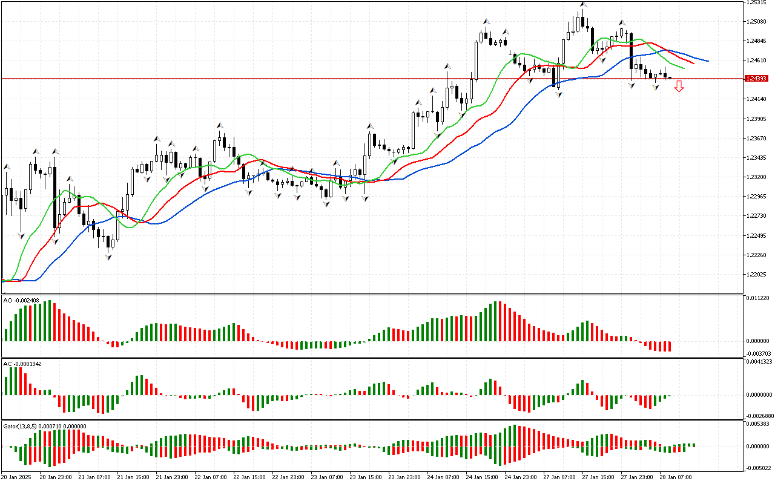Select the 24 Jan 23:00 time label
Viewport: 775px width, 484px height.
(521, 477)
